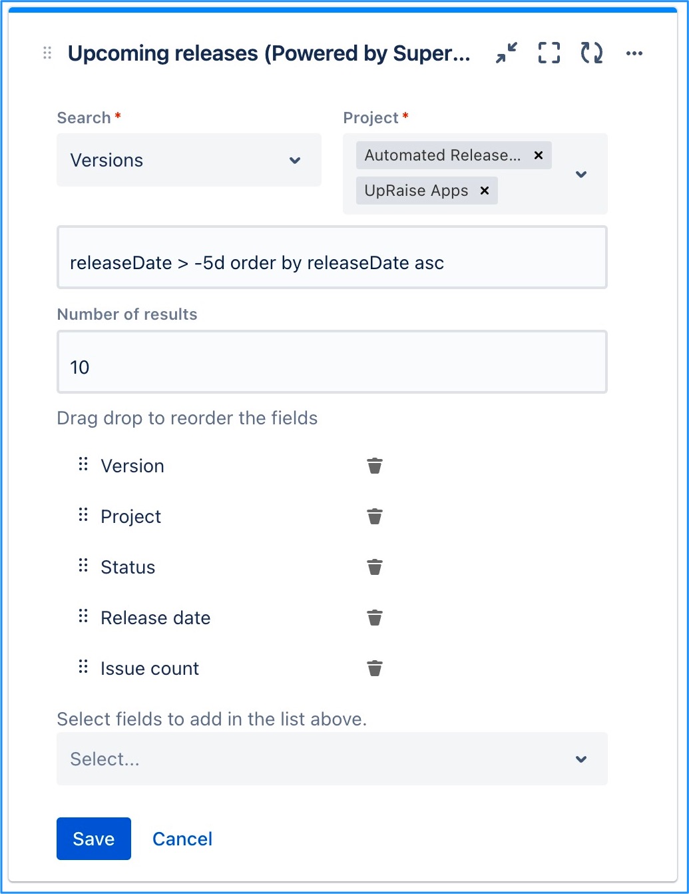Select the Number of results value 10

point(332,362)
